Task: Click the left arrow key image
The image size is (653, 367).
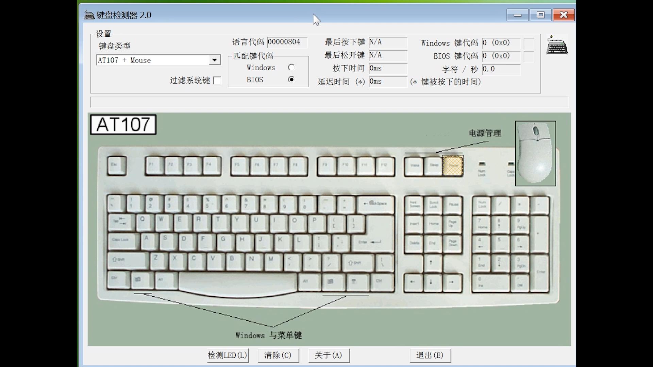Action: [x=414, y=282]
